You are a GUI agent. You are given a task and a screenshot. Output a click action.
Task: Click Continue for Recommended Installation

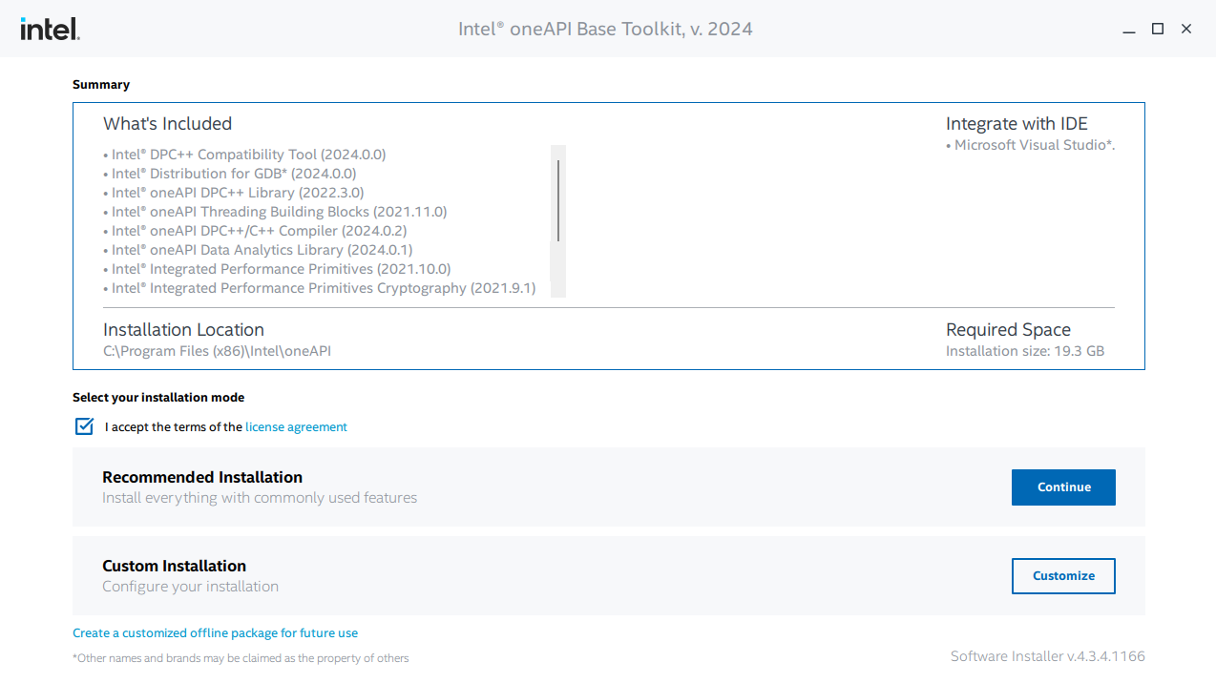[x=1063, y=487]
